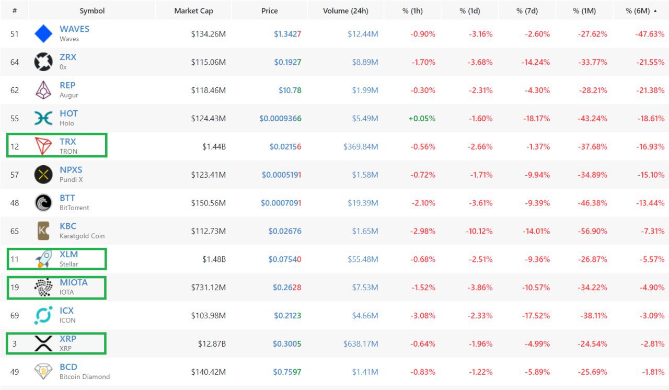
Task: Open the XLM symbol link
Action: point(68,255)
